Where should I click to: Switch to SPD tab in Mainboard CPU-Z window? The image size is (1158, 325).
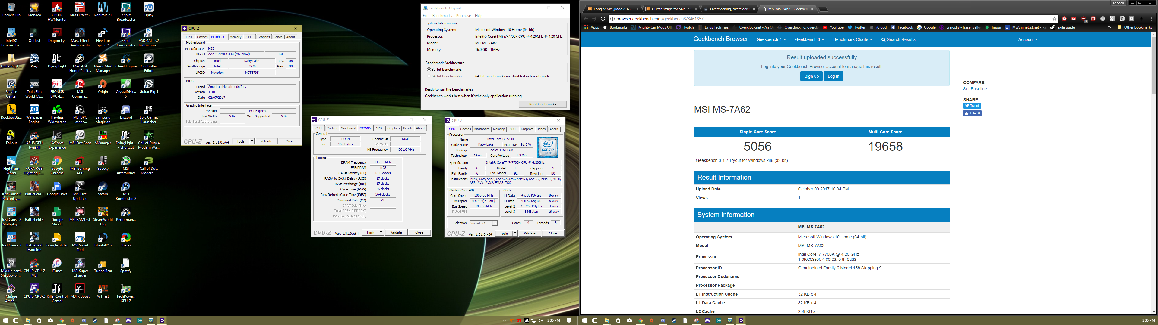point(249,37)
